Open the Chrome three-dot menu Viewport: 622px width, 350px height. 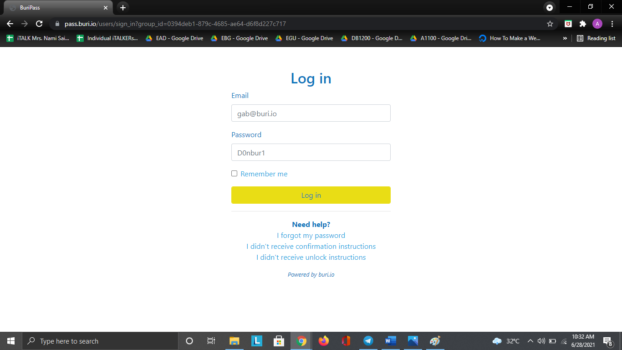click(x=611, y=24)
